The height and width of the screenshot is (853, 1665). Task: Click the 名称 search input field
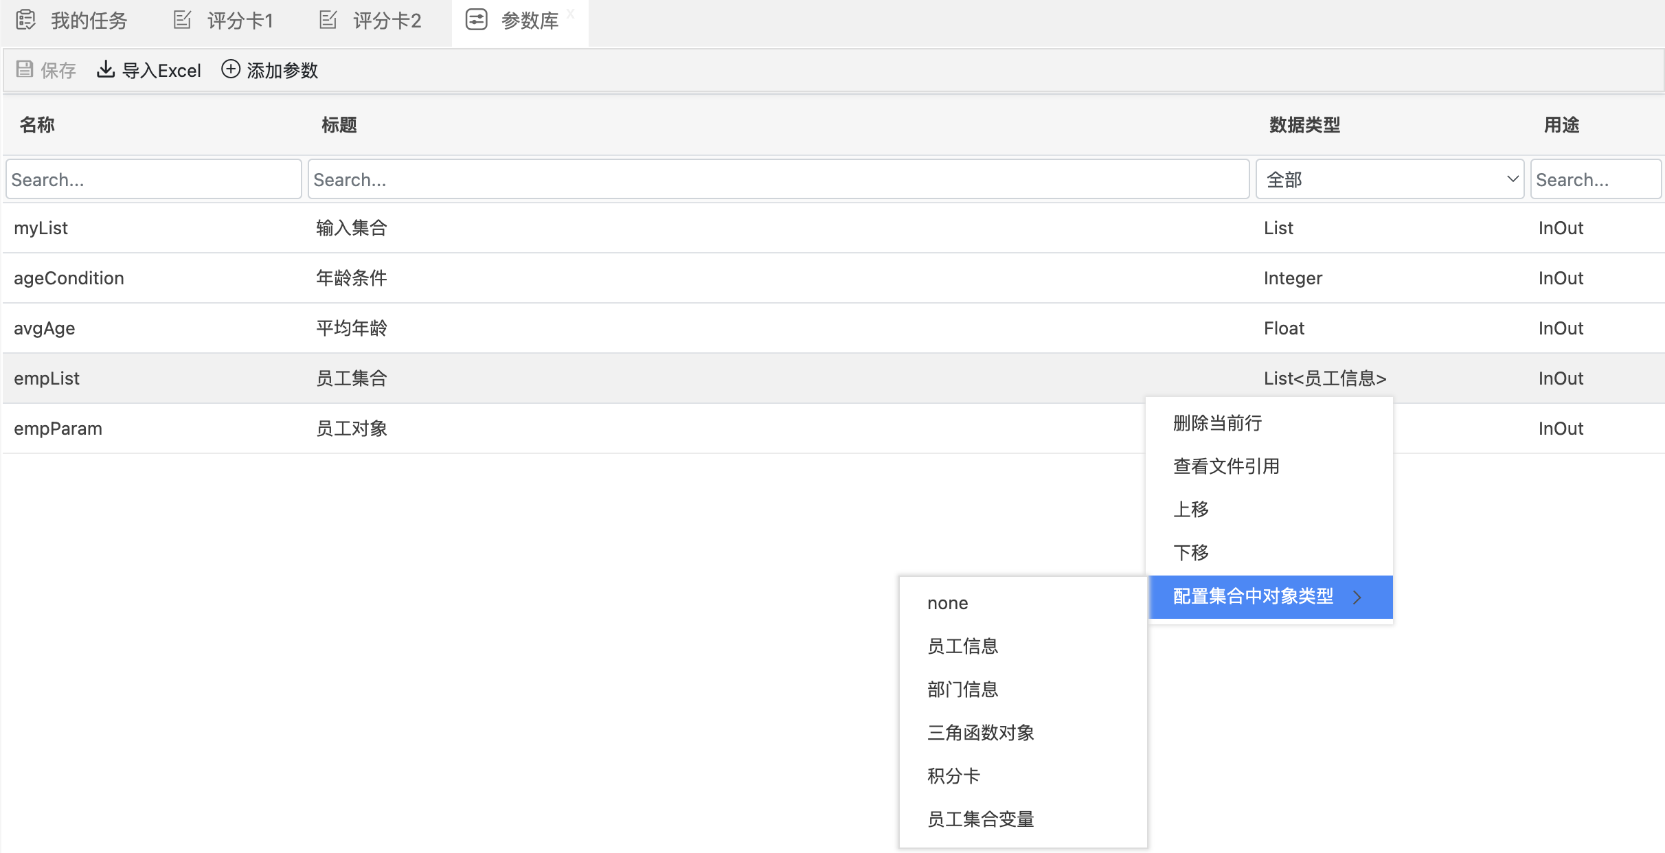(x=153, y=180)
